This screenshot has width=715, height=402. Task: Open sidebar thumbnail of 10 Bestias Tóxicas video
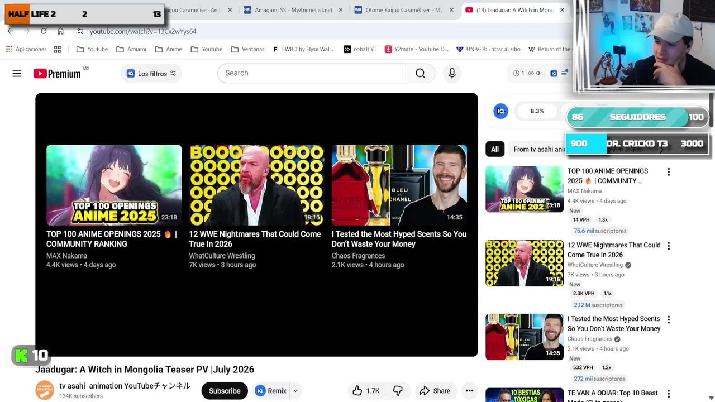pos(525,395)
